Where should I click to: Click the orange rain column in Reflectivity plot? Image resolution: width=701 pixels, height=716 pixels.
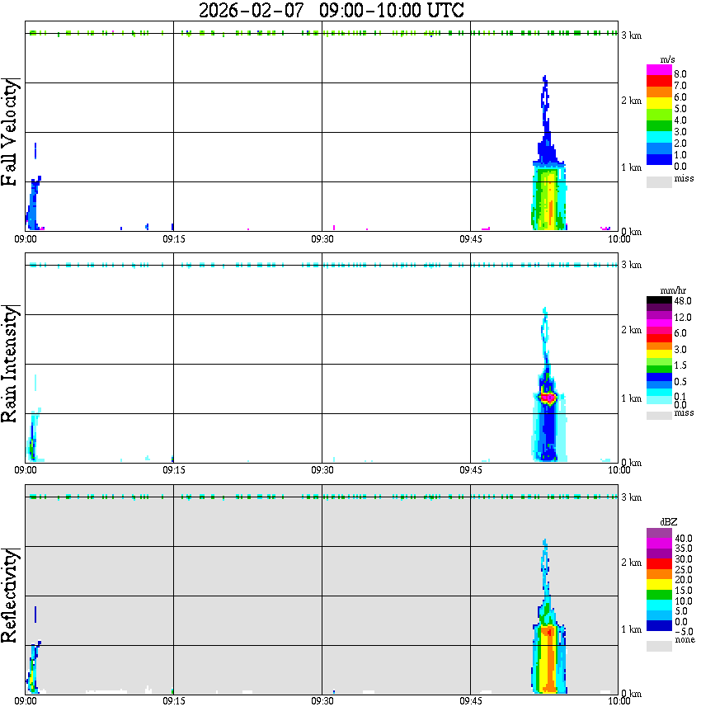pos(550,660)
